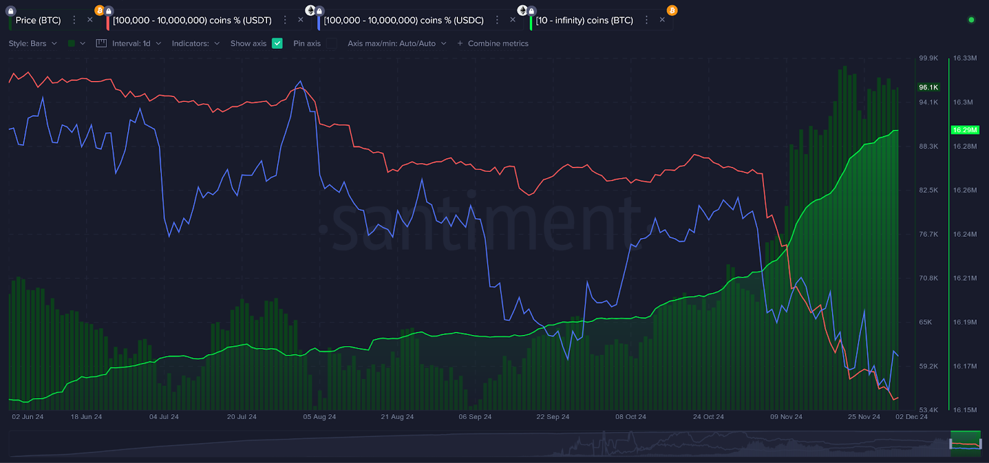
Task: Remove the [10 - infinity) coins (BTC) metric
Action: point(662,20)
